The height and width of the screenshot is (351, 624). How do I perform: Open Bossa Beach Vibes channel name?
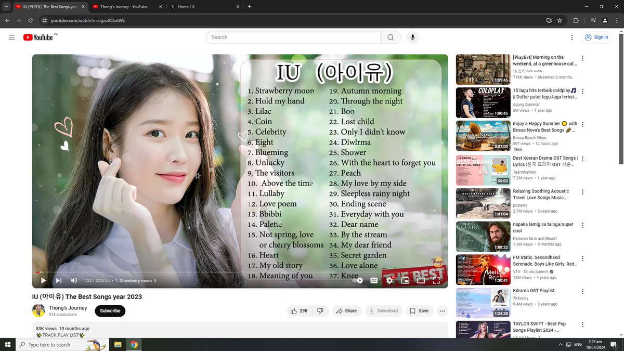tap(529, 138)
